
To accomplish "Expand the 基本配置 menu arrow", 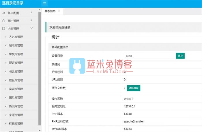I will (32, 12).
